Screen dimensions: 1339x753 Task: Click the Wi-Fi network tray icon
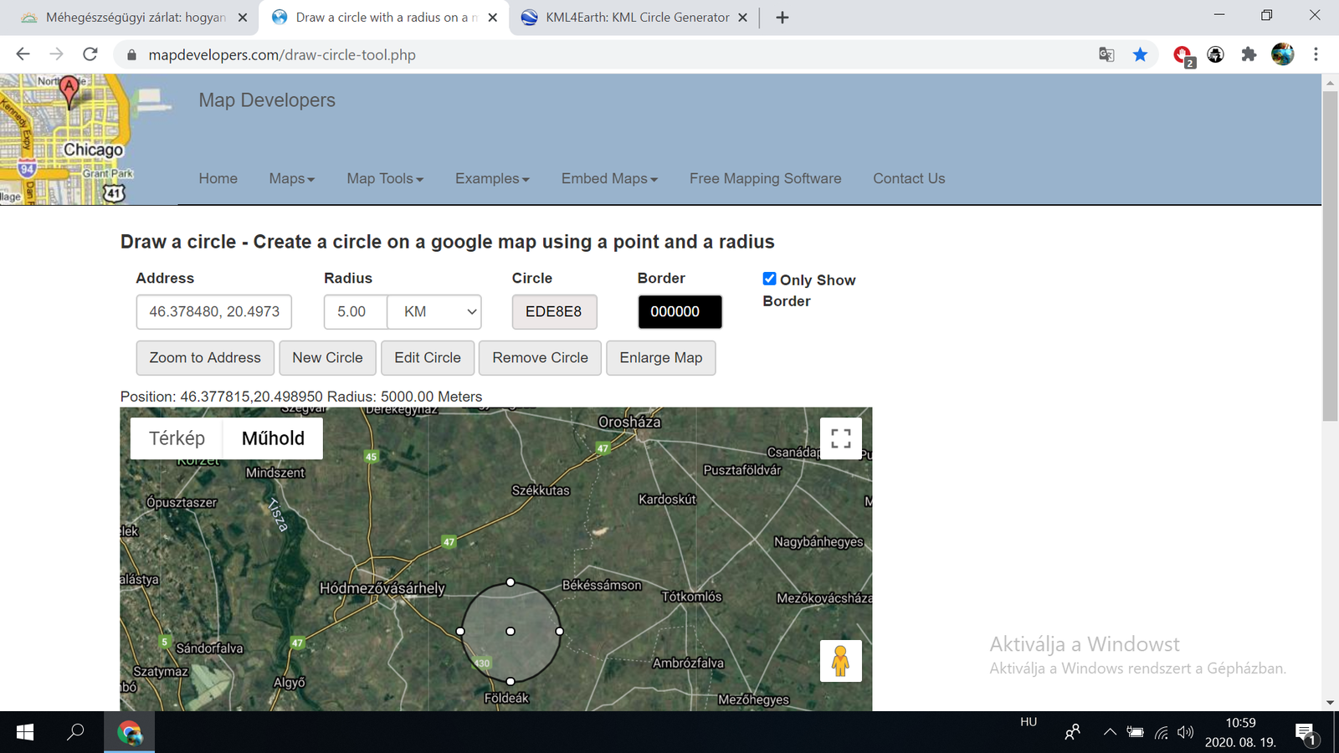[x=1162, y=733]
